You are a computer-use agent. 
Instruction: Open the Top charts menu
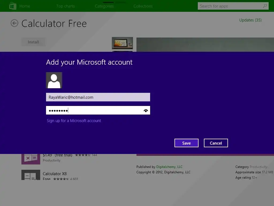(x=66, y=6)
